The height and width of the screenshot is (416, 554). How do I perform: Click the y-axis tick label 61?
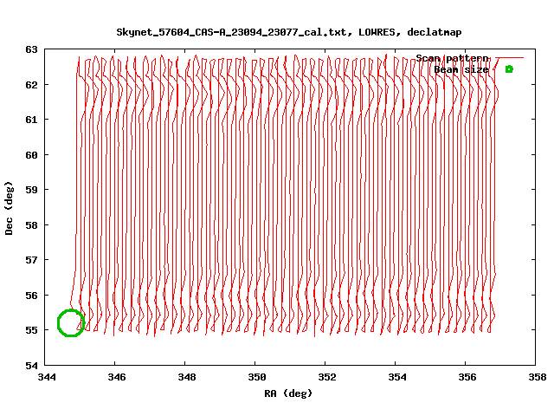click(x=31, y=120)
